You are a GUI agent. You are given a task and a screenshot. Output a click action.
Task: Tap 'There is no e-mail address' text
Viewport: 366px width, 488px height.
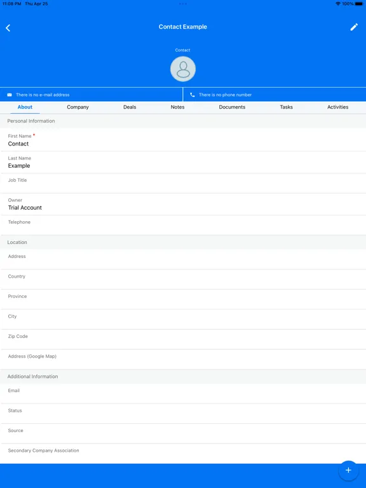43,95
